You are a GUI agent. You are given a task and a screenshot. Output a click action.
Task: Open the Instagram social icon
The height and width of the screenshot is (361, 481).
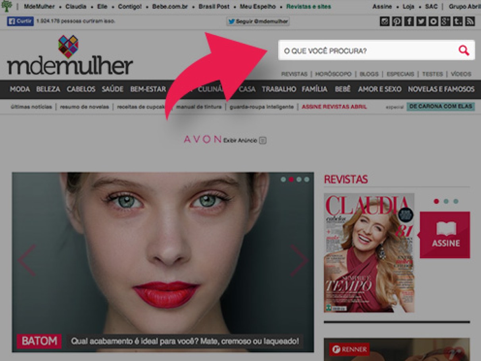384,21
